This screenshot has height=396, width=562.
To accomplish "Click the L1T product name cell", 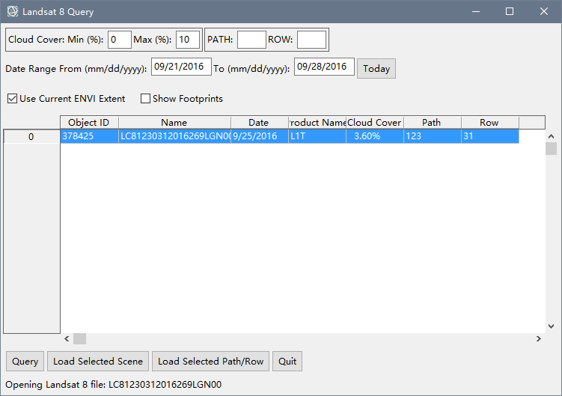I will (317, 136).
